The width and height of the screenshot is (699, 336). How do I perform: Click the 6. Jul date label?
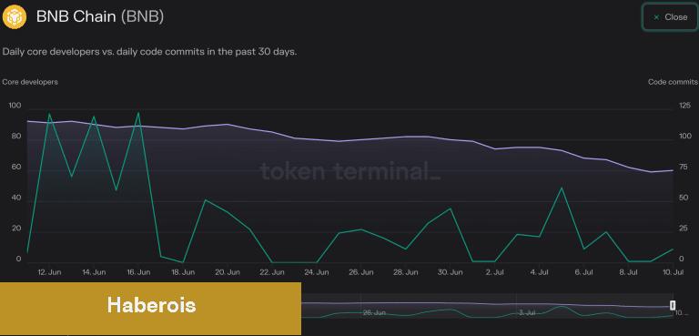(584, 271)
